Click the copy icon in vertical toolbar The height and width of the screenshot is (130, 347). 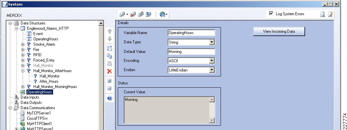tap(109, 56)
